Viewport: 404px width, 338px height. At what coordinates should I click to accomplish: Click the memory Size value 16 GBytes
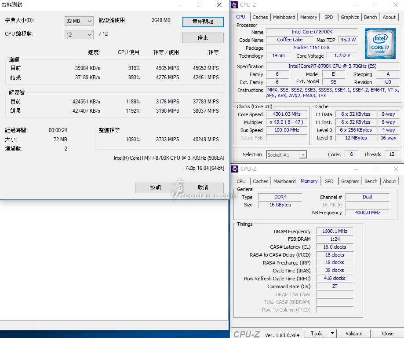pos(280,205)
